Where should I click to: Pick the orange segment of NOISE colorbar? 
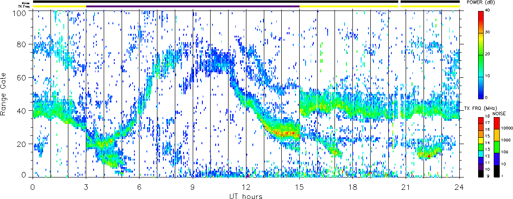click(496, 135)
